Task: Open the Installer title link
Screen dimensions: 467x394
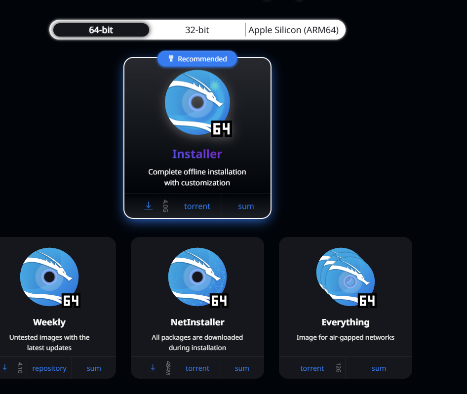Action: [197, 154]
